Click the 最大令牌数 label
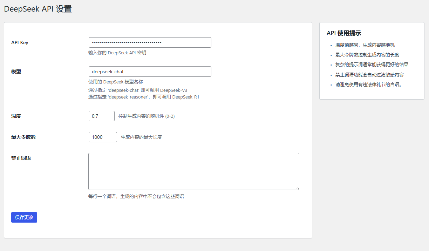The width and height of the screenshot is (429, 251). tap(23, 137)
